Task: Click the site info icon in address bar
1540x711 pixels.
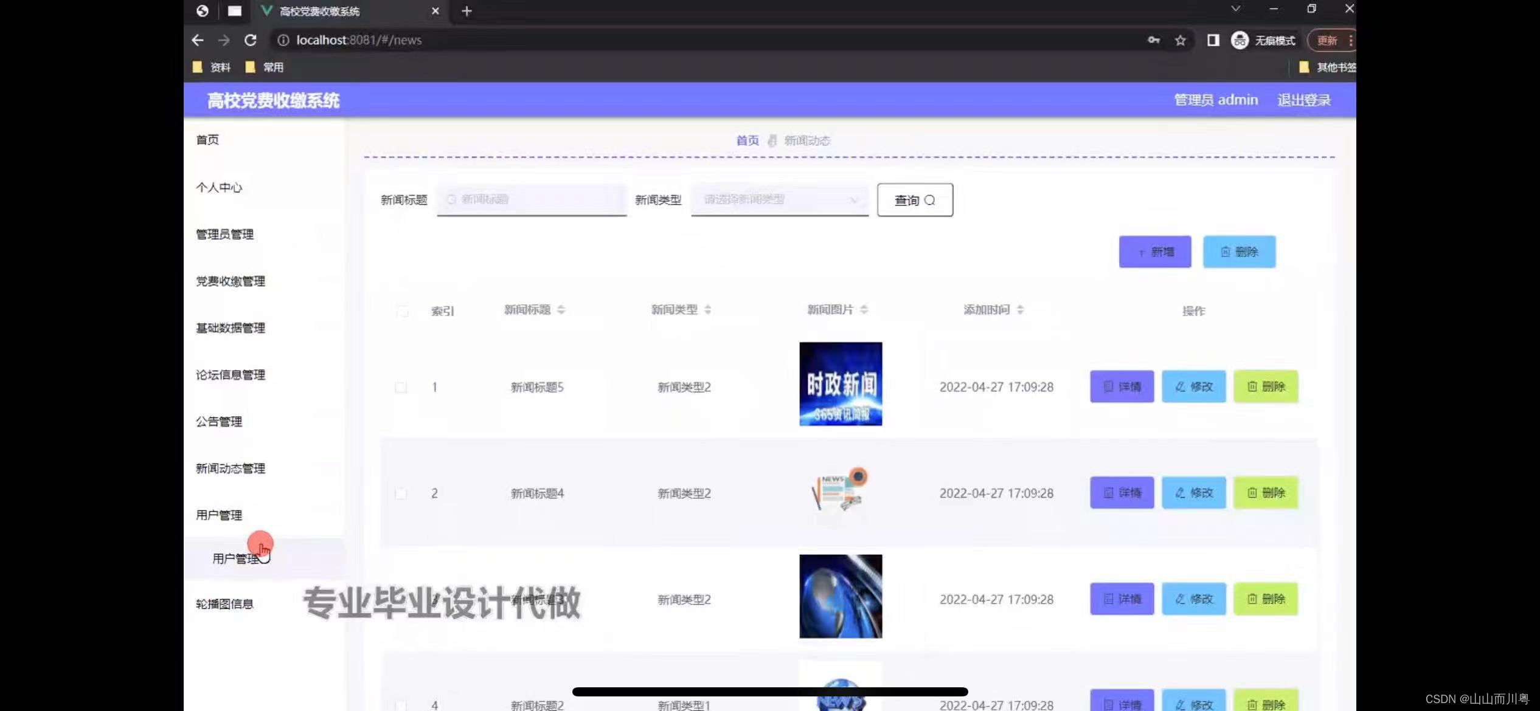Action: tap(283, 40)
